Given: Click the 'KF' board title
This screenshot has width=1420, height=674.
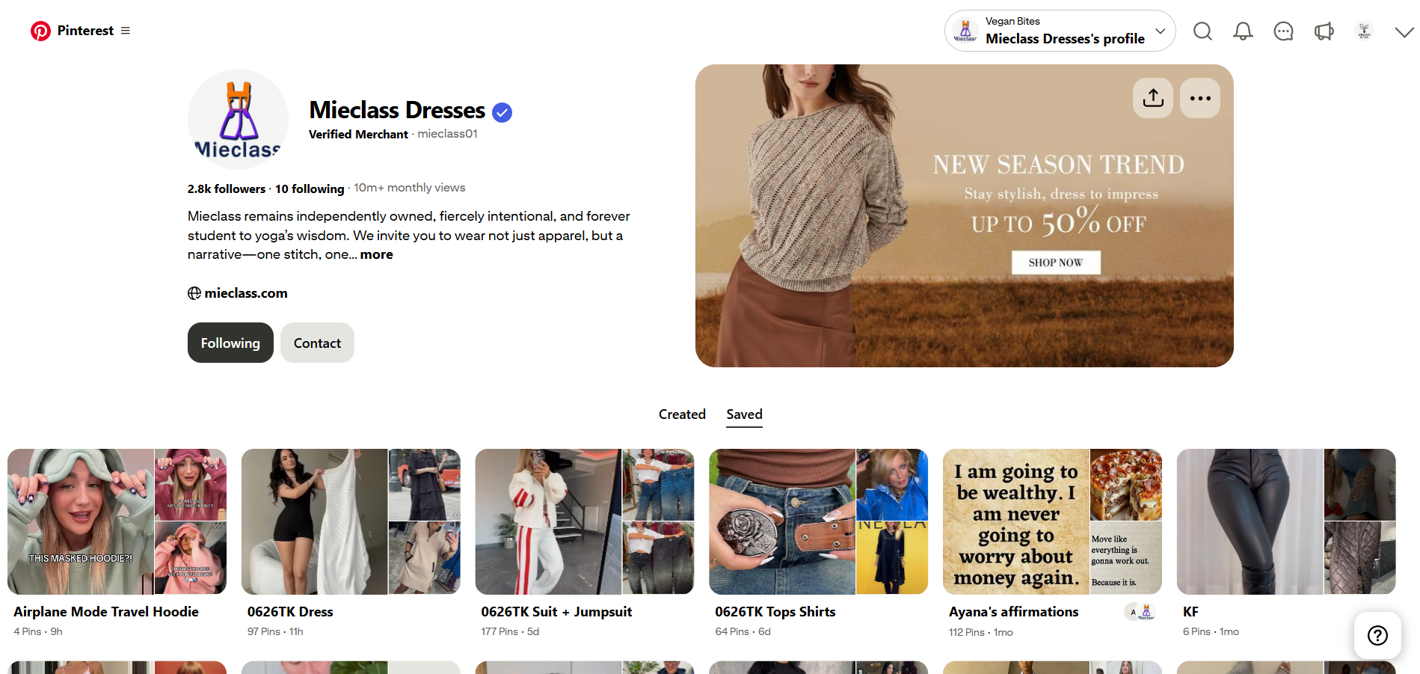Looking at the screenshot, I should (x=1190, y=612).
